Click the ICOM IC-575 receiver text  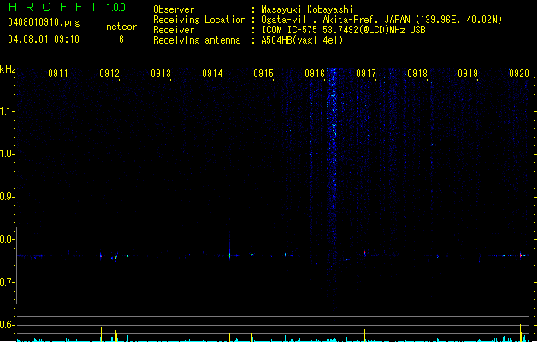pos(344,30)
